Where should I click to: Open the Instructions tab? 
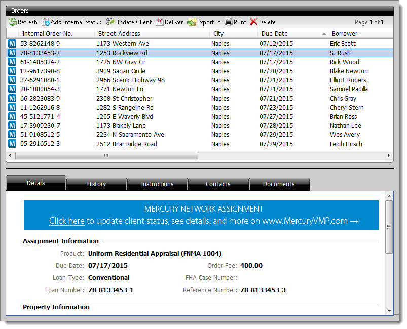[x=157, y=184]
